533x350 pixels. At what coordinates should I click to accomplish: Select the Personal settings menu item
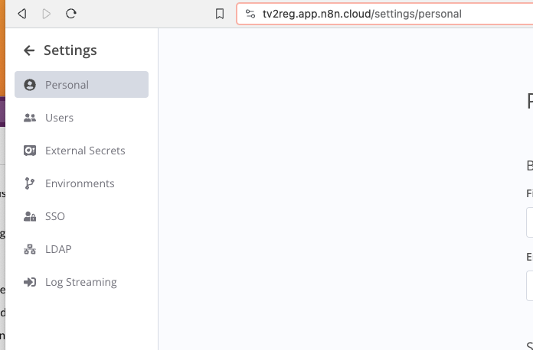click(67, 85)
